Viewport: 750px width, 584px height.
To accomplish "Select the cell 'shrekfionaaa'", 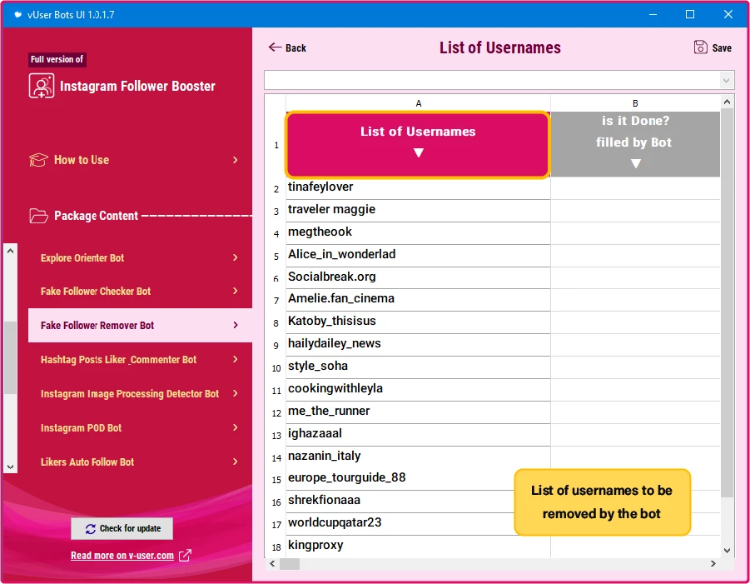I will 400,502.
